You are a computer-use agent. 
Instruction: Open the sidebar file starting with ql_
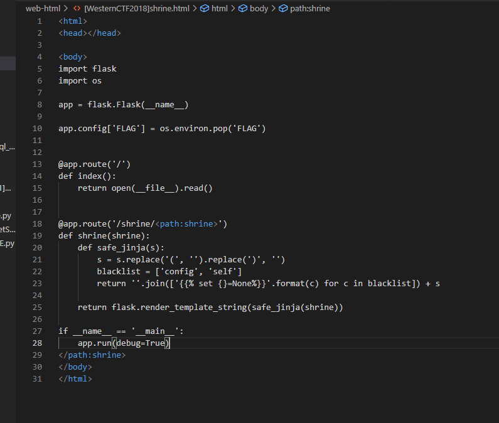pos(7,147)
